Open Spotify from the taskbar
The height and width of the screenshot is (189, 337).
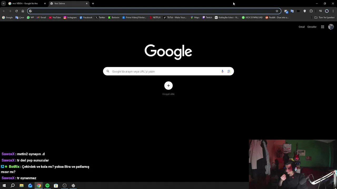(x=47, y=186)
